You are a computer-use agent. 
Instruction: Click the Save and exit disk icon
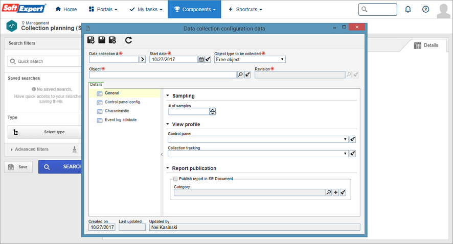tap(112, 40)
